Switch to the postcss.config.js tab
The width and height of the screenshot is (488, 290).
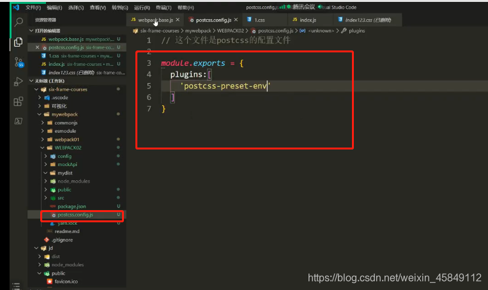point(213,20)
